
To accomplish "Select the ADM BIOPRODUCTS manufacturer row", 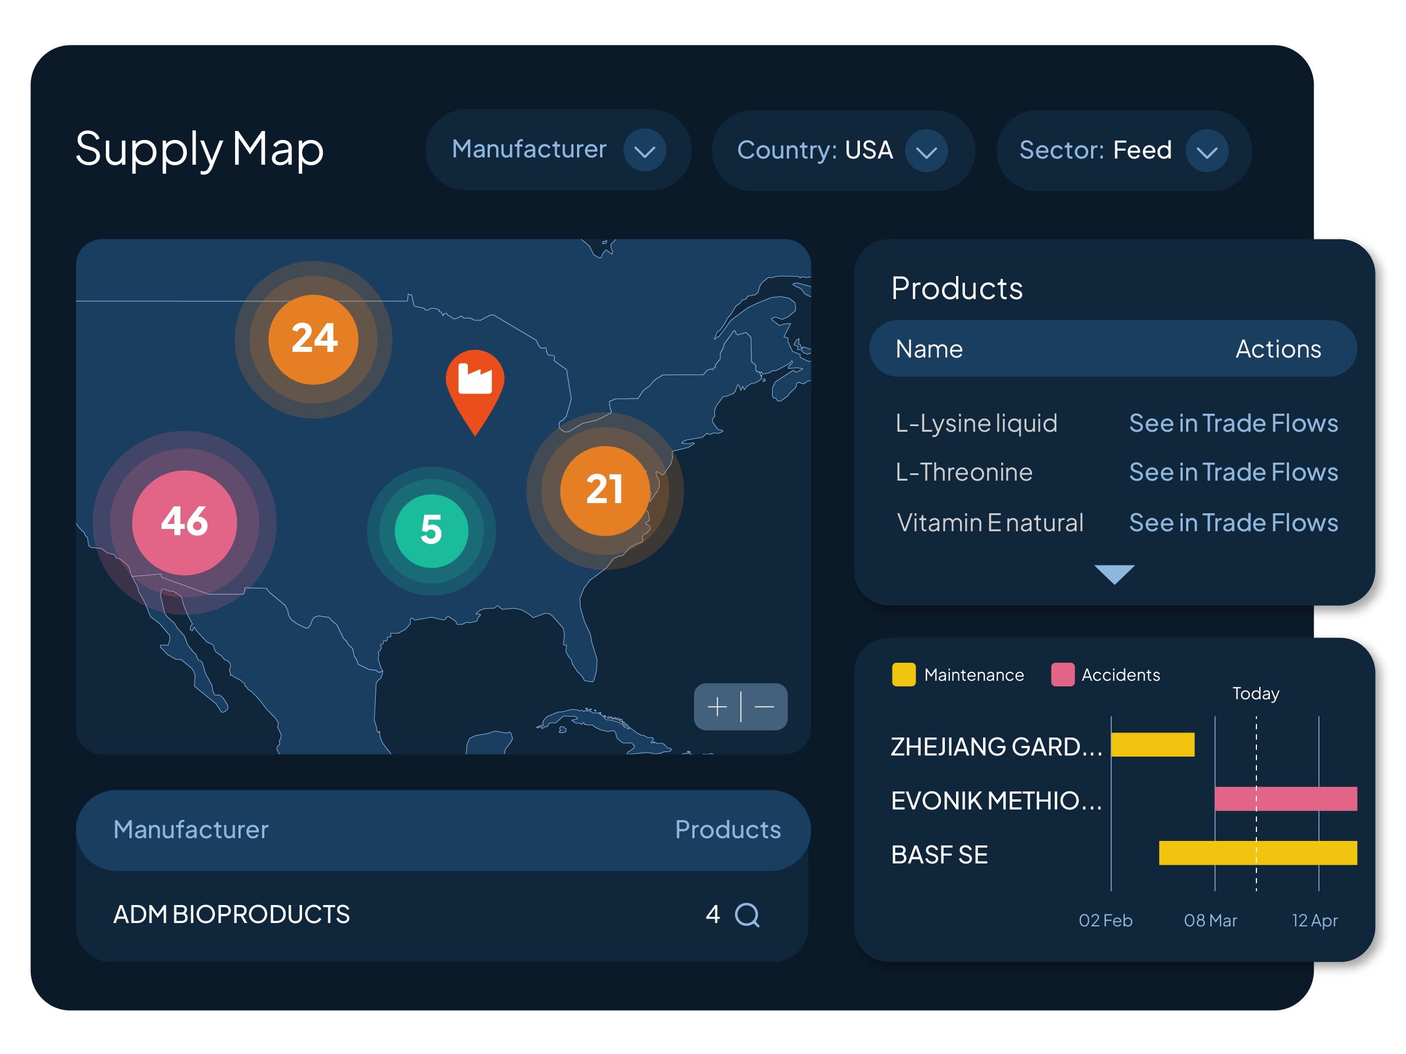I will tap(231, 914).
